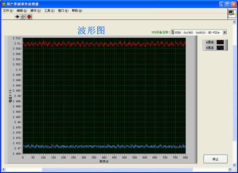This screenshot has width=238, height=173.
Task: Open the USB device name dropdown arrow
Action: [x=225, y=32]
